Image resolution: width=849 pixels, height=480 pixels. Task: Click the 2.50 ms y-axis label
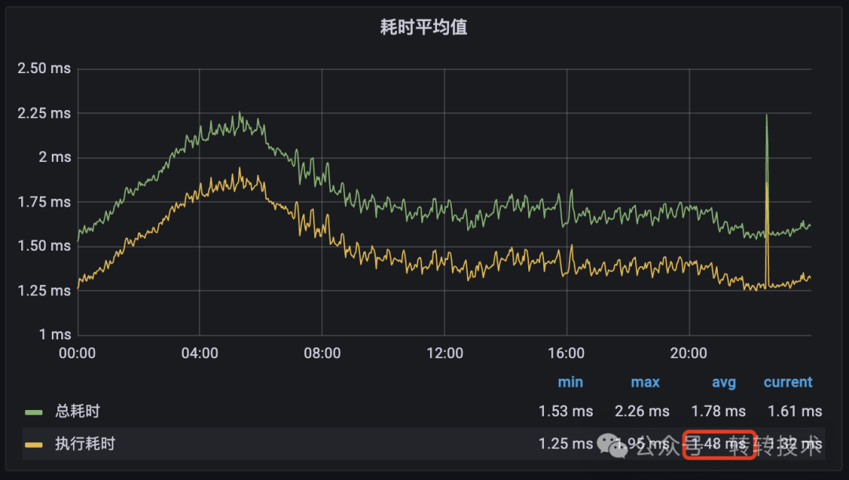[44, 68]
